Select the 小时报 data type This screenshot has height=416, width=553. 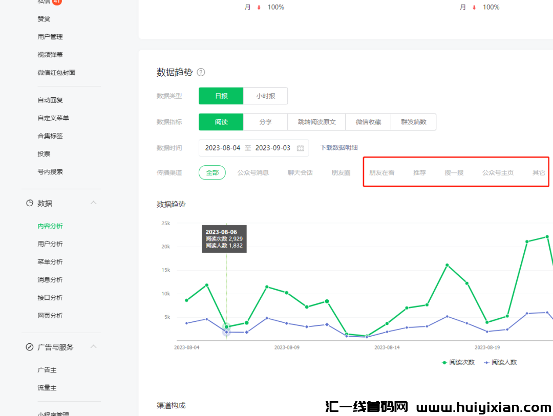[265, 96]
